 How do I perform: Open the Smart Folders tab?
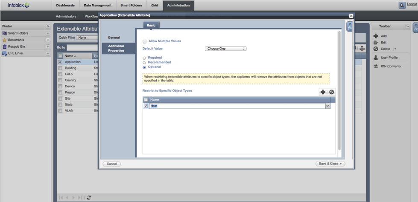pyautogui.click(x=131, y=5)
